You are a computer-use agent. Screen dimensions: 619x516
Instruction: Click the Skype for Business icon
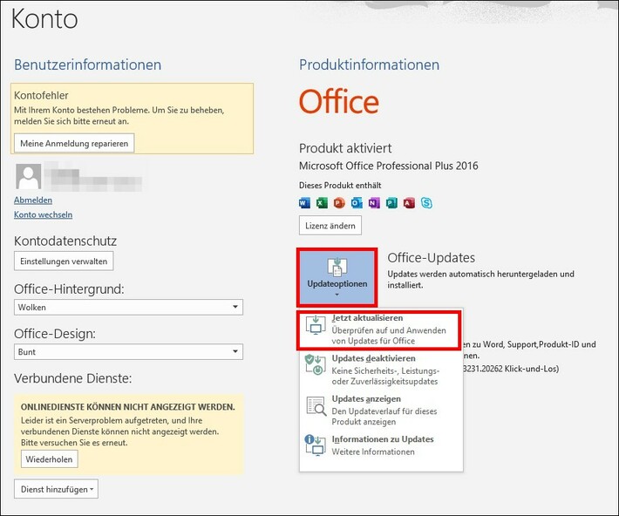pyautogui.click(x=426, y=202)
